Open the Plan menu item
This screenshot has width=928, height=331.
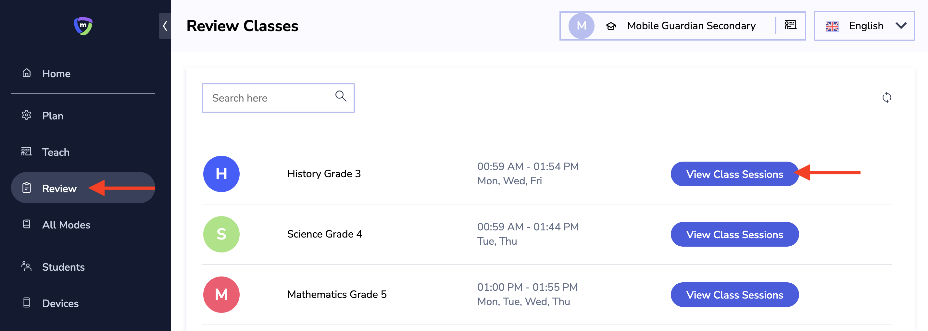point(53,116)
